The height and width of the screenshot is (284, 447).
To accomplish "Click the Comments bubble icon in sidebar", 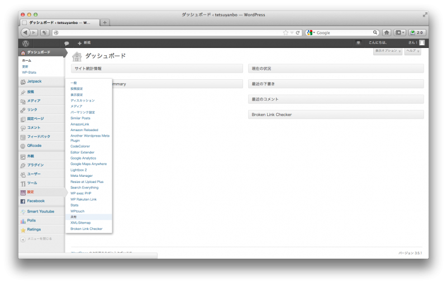I will [x=23, y=128].
